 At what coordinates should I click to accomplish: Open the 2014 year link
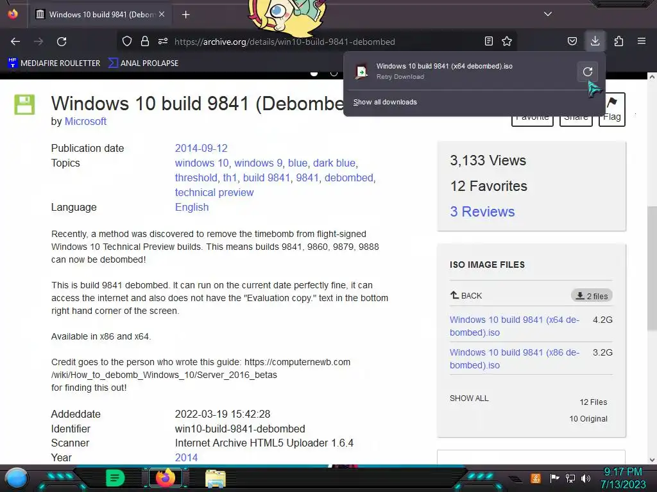186,457
